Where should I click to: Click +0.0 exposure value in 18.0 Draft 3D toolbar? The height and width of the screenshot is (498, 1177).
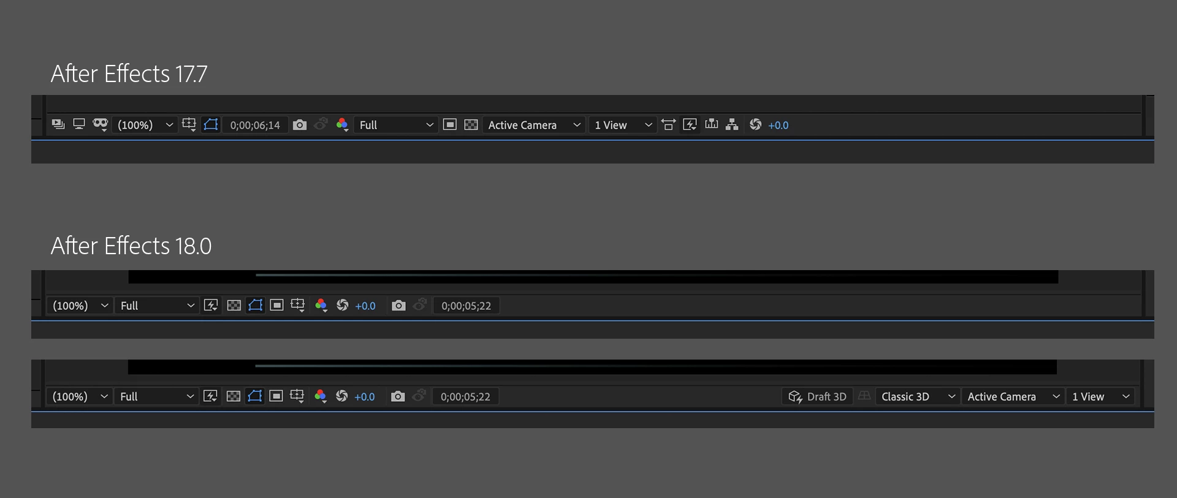pos(365,396)
